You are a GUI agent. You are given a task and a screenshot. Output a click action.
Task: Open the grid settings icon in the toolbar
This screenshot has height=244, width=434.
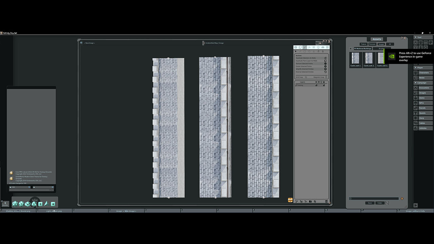[327, 47]
